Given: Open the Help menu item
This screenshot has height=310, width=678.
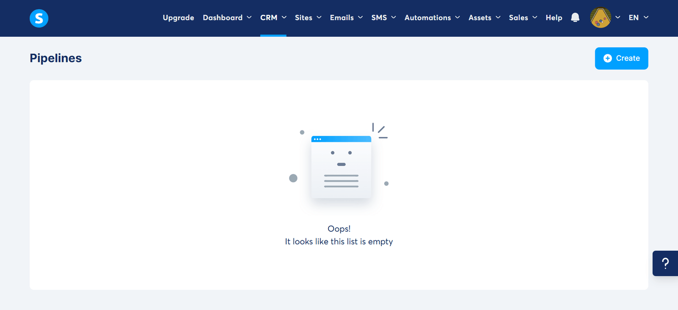Looking at the screenshot, I should (554, 18).
